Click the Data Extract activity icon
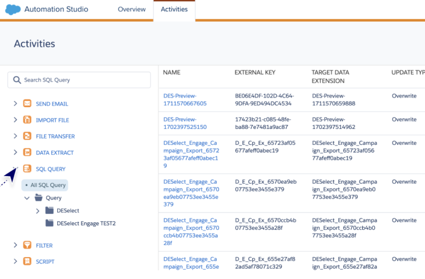The height and width of the screenshot is (279, 425). (x=27, y=152)
